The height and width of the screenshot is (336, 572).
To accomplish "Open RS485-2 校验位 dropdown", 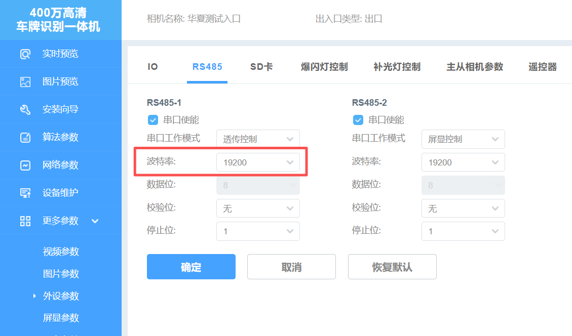I will point(463,208).
